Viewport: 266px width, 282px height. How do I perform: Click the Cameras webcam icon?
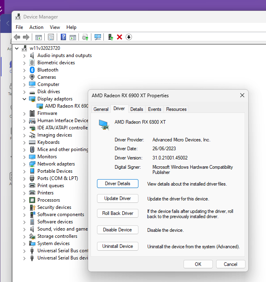click(32, 77)
